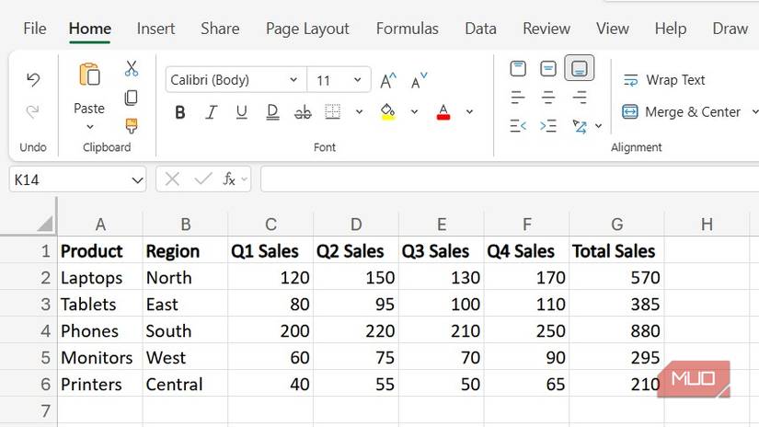Viewport: 759px width, 427px height.
Task: Decrease font size with the smaller A icon
Action: click(420, 81)
